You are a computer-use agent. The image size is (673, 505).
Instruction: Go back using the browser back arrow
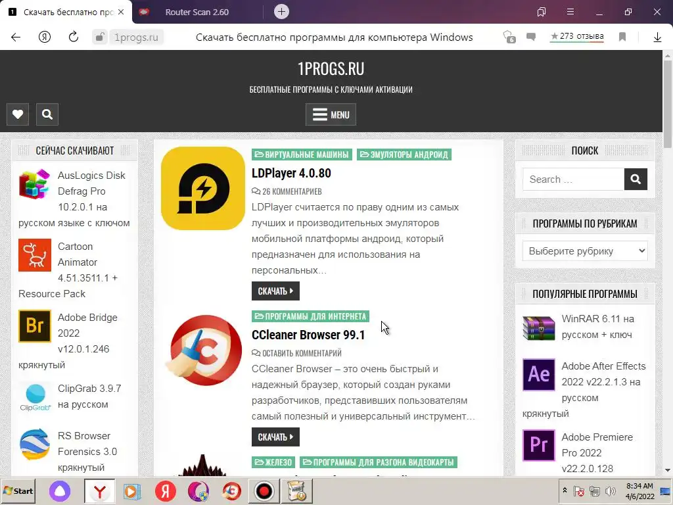click(16, 37)
